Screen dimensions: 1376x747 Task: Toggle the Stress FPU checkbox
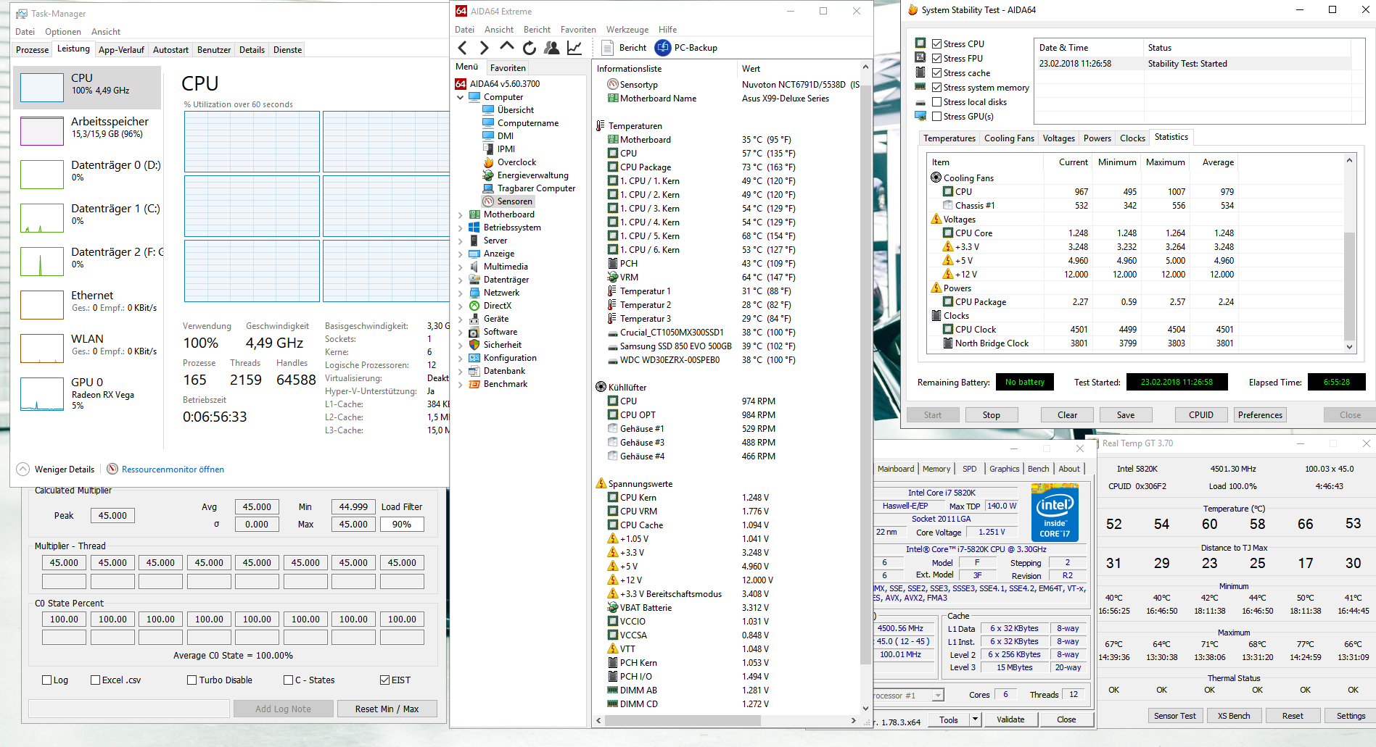(936, 59)
